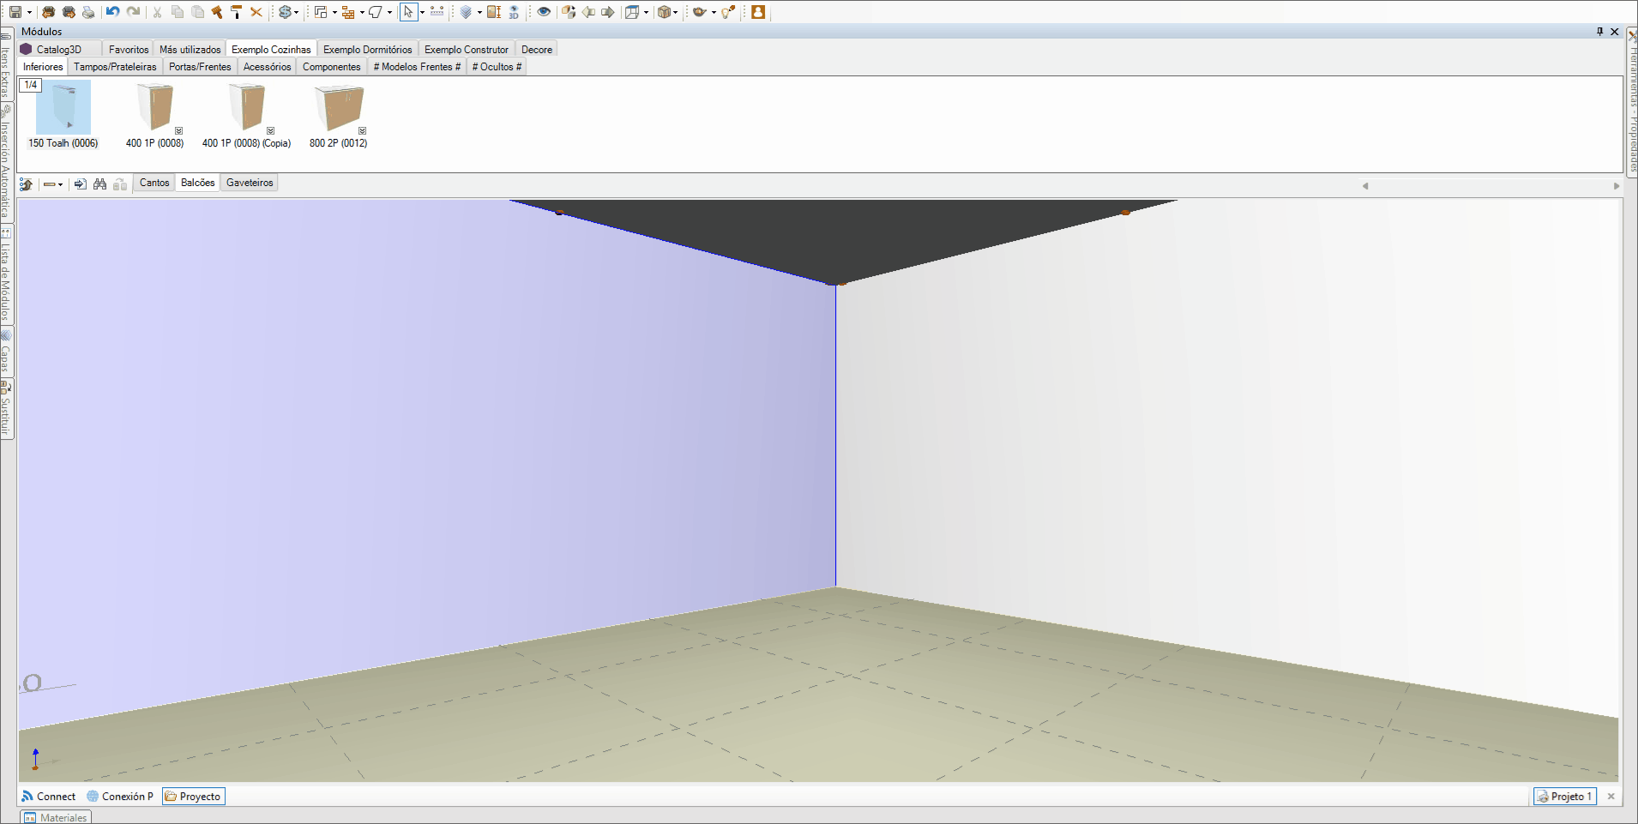Expand options arrow on 800 2P (0012)
Viewport: 1638px width, 824px height.
tap(363, 131)
